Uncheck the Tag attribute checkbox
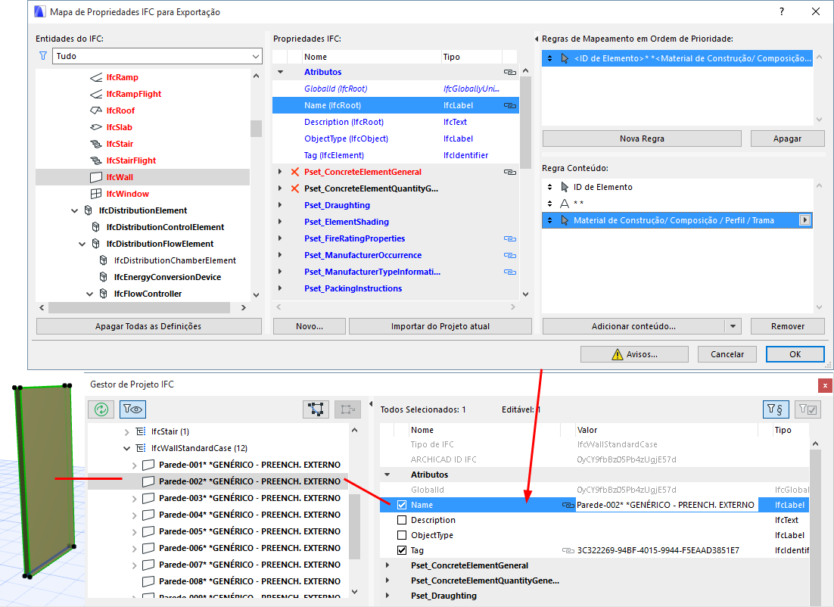 click(x=402, y=550)
